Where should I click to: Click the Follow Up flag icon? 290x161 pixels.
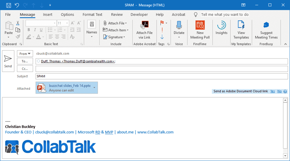(x=162, y=23)
